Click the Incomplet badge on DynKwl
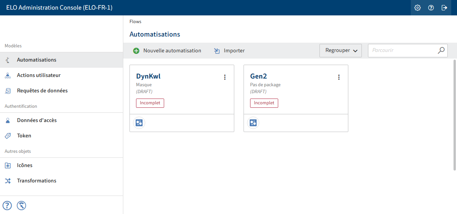Image resolution: width=457 pixels, height=214 pixels. tap(150, 103)
